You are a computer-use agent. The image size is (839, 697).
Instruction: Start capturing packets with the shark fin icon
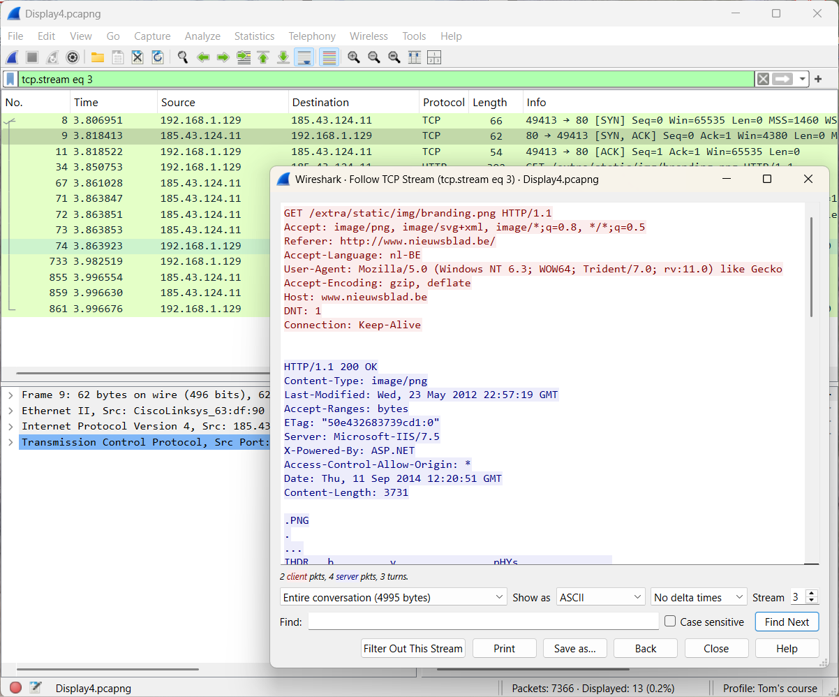(13, 57)
